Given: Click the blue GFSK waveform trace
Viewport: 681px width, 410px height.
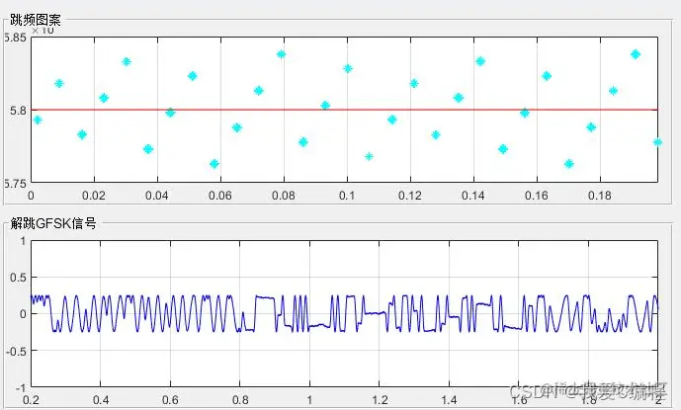Looking at the screenshot, I should pos(344,313).
